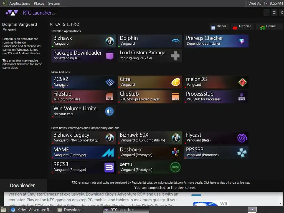Select the Bizhawk Vanguard tile title

click(x=63, y=38)
